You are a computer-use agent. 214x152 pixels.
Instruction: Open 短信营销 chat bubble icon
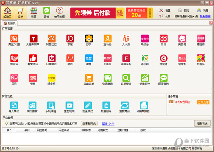164,78
